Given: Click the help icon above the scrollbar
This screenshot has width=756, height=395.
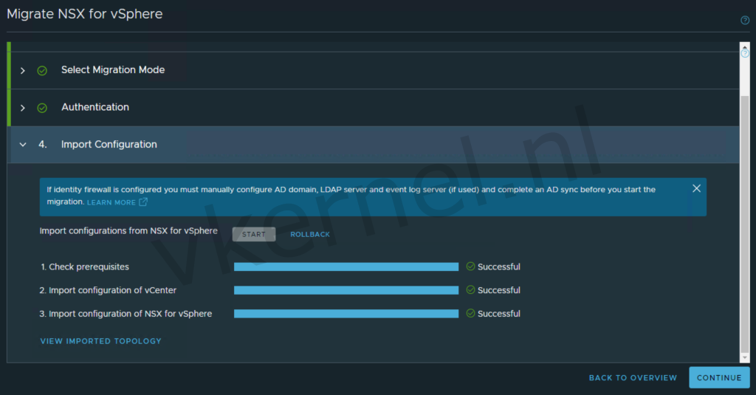Looking at the screenshot, I should [x=745, y=54].
